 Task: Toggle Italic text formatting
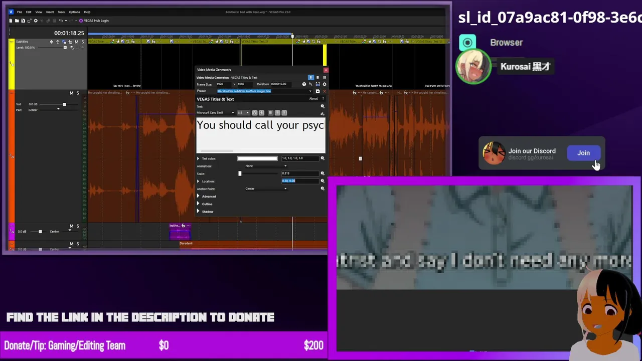261,113
